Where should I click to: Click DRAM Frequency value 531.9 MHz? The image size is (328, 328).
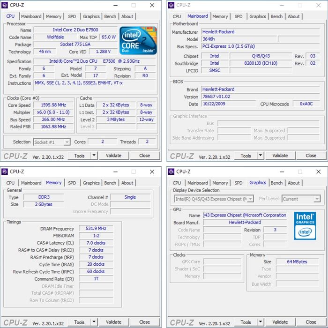tap(96, 229)
